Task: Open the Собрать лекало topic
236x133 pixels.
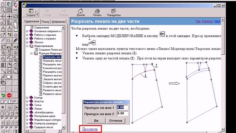Action: (x=52, y=83)
